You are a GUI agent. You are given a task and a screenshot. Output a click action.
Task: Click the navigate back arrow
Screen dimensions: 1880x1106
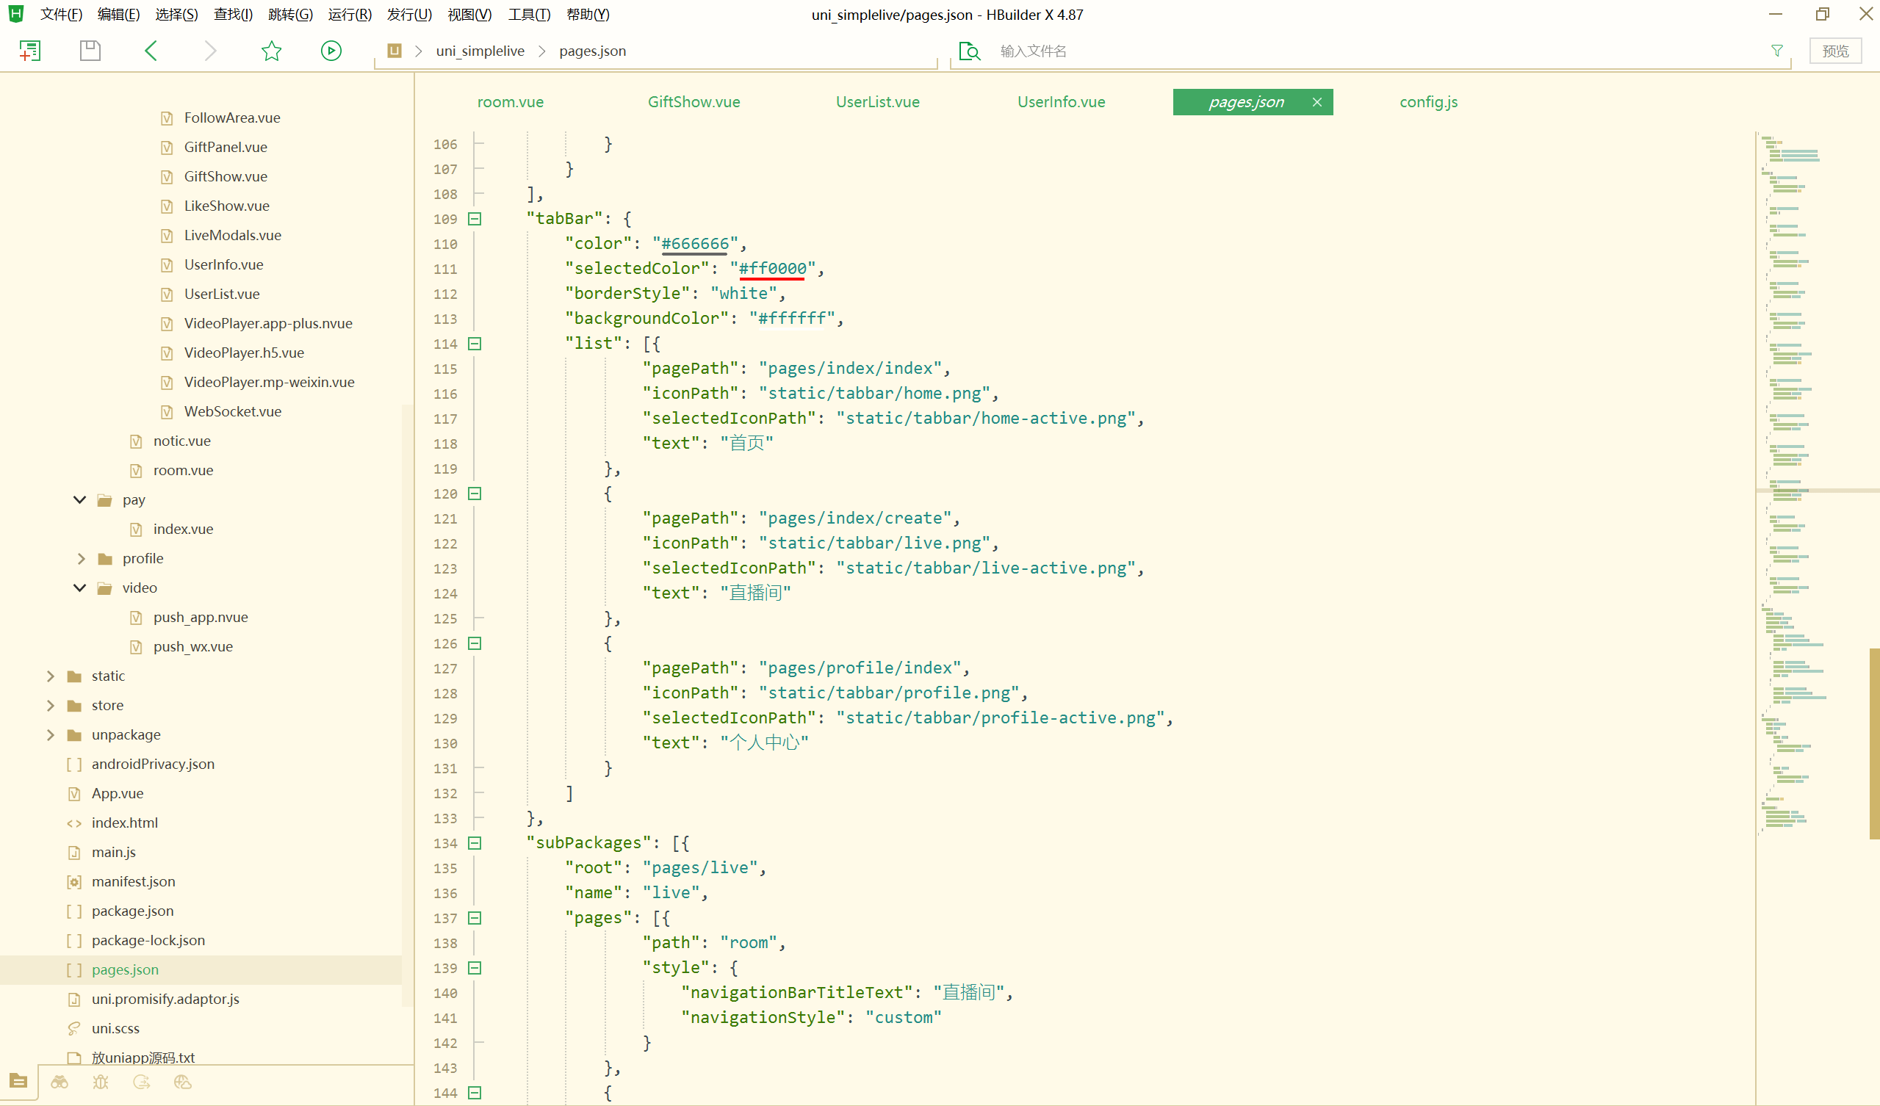pos(151,51)
